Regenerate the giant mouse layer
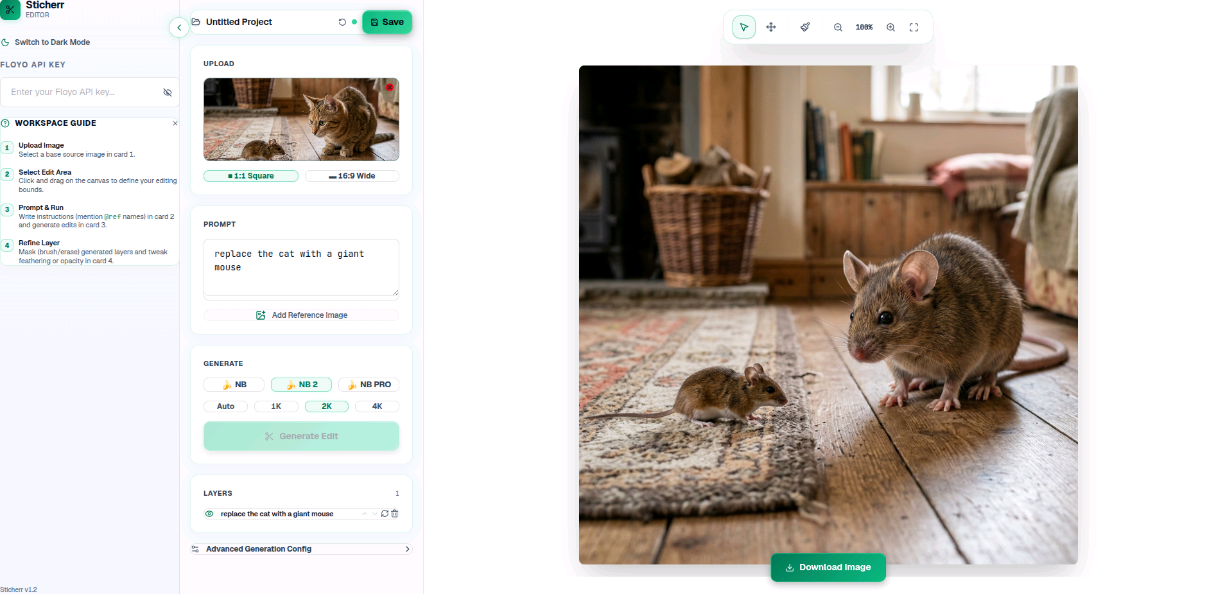 385,514
